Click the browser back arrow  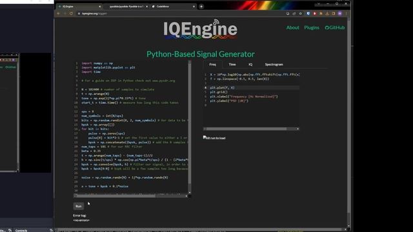(x=59, y=14)
